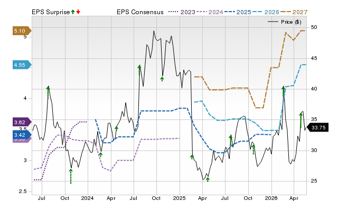Screen dimensions: 338x201
Task: Click the 35 label on the price axis
Action: point(314,119)
